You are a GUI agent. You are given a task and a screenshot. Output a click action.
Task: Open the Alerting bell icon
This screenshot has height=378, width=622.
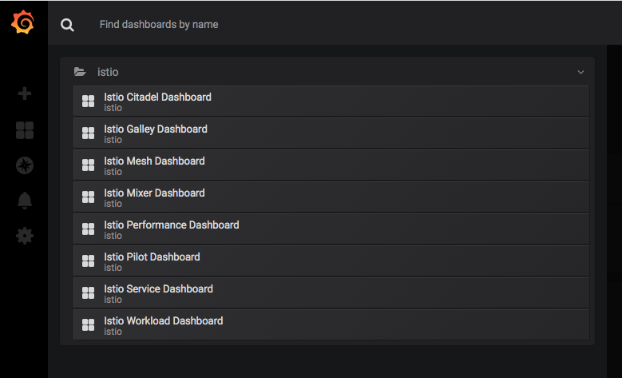24,201
